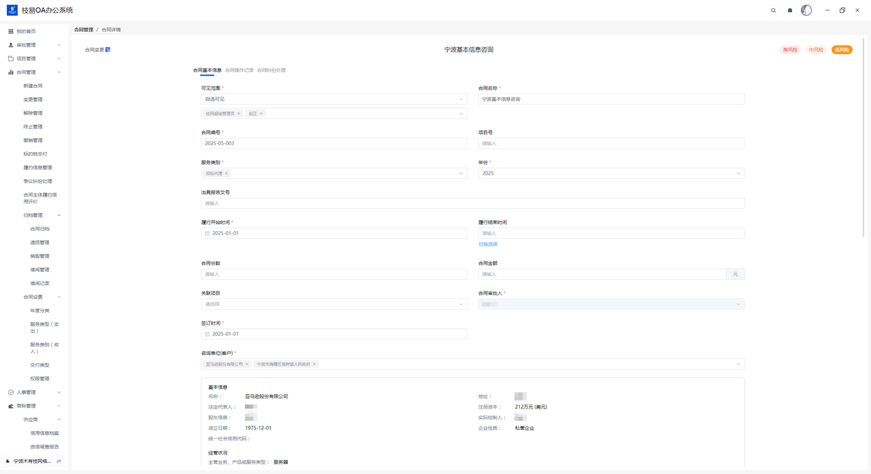Screen dimensions: 871x474
Task: Switch to the 合同操作记录 tab
Action: [x=239, y=70]
